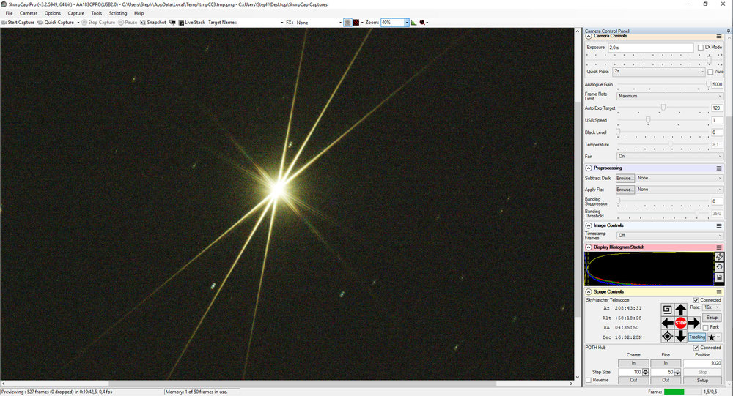The height and width of the screenshot is (396, 733).
Task: Open the Frame Rate Limit dropdown
Action: pos(669,96)
